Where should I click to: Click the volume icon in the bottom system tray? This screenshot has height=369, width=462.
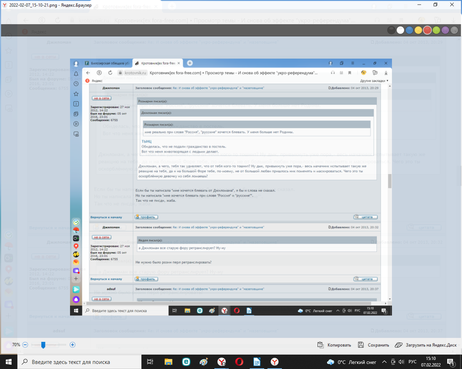[x=401, y=362]
